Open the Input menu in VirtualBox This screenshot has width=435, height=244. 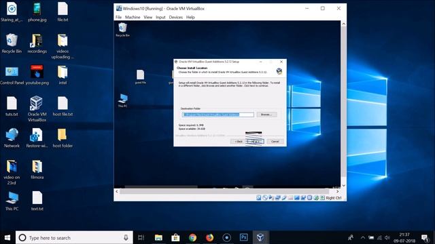(x=160, y=17)
